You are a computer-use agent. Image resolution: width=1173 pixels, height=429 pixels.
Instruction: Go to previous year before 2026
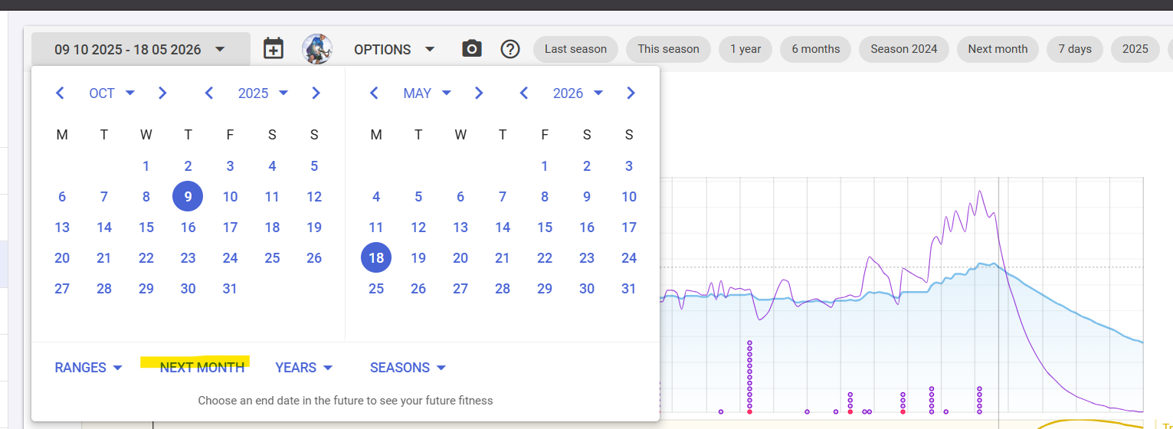point(524,93)
